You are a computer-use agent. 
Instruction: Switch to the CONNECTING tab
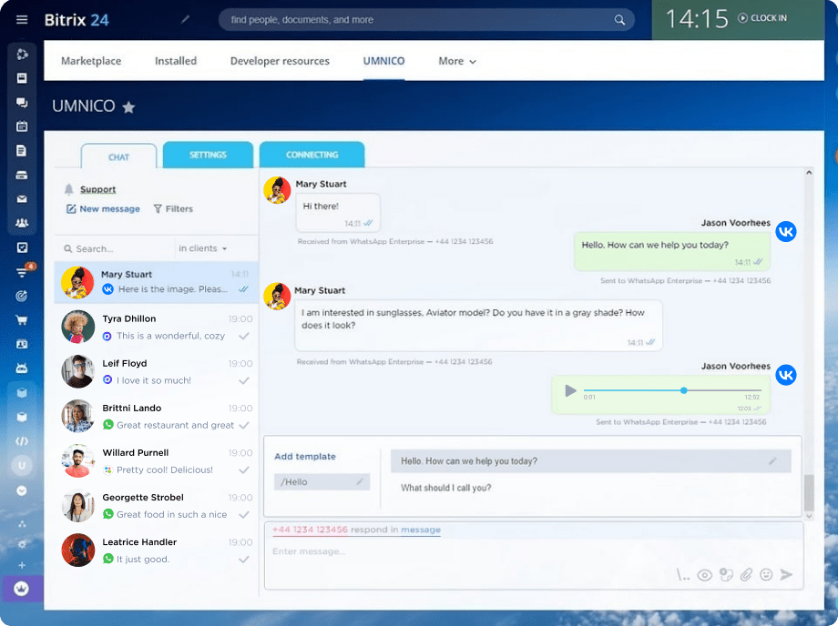click(x=312, y=155)
